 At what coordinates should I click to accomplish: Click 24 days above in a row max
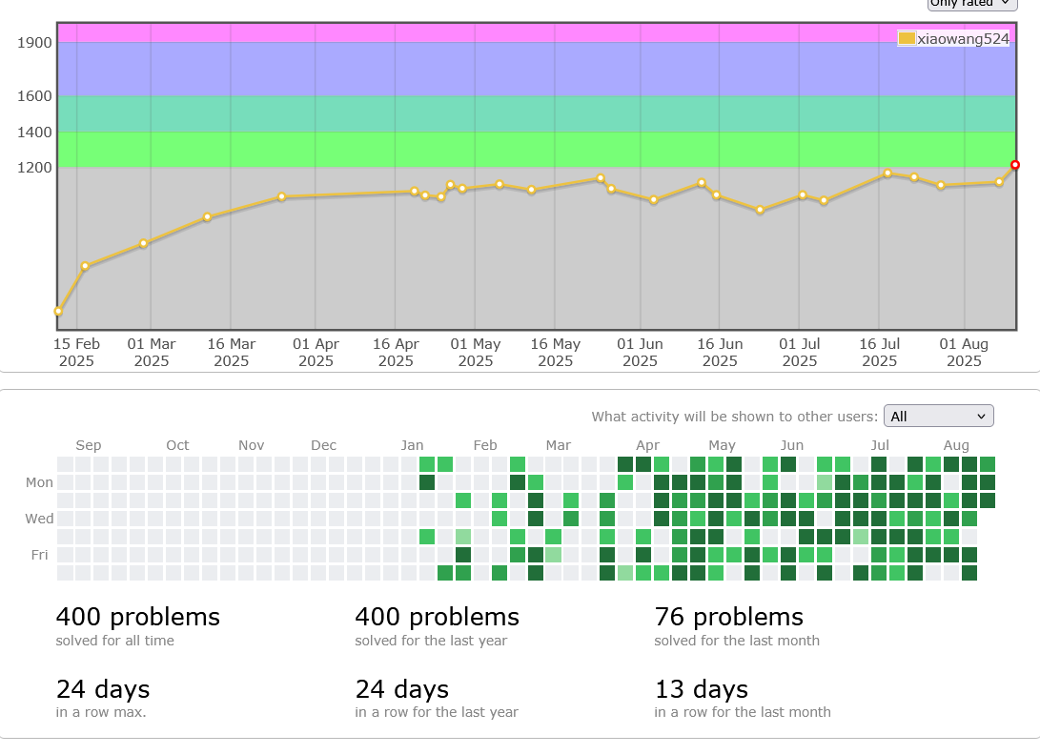103,689
